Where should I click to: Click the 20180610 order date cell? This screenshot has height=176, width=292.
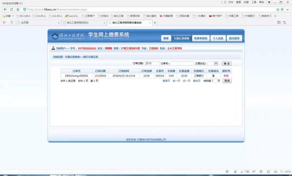[x=100, y=76]
